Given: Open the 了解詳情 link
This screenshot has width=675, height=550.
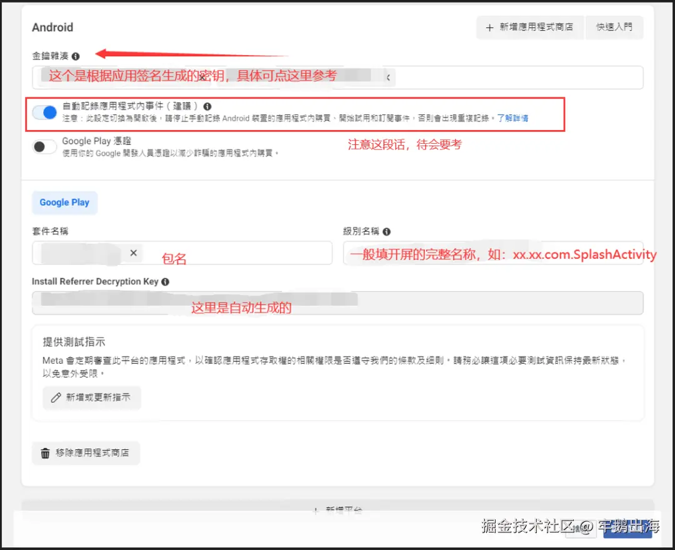Looking at the screenshot, I should 513,119.
